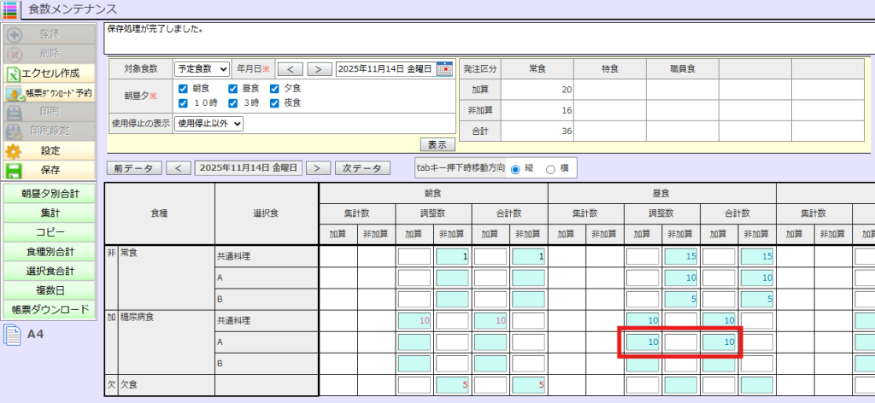Viewport: 875px width, 403px height.
Task: Open 設定 with the gear icon
Action: click(15, 150)
